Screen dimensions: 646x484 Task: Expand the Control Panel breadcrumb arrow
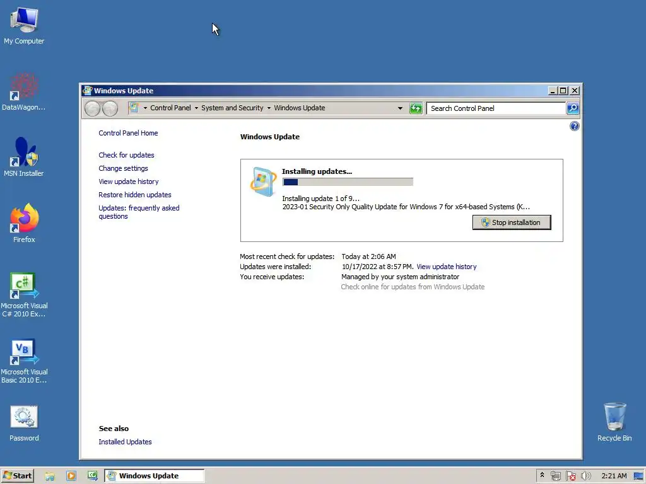coord(196,108)
